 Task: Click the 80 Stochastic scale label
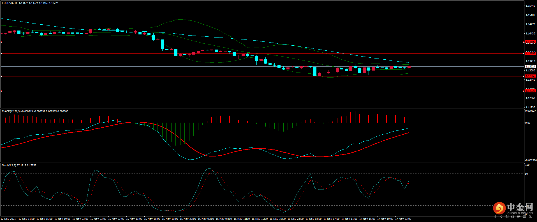(x=526, y=174)
